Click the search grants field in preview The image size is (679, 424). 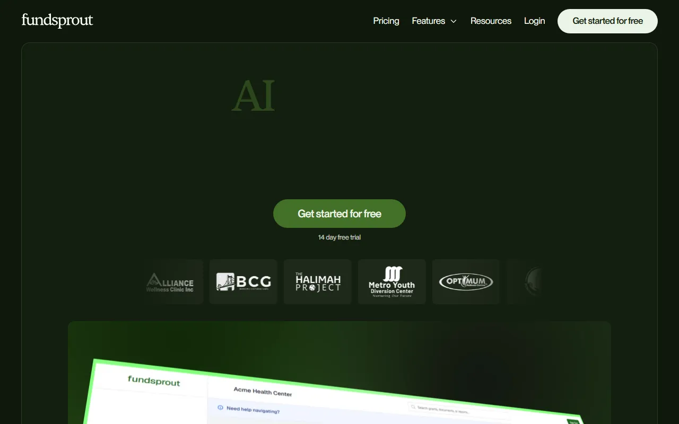pos(459,410)
